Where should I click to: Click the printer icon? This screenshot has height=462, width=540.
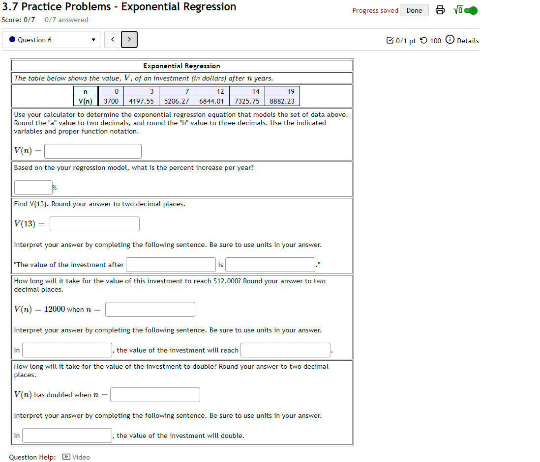tap(440, 10)
